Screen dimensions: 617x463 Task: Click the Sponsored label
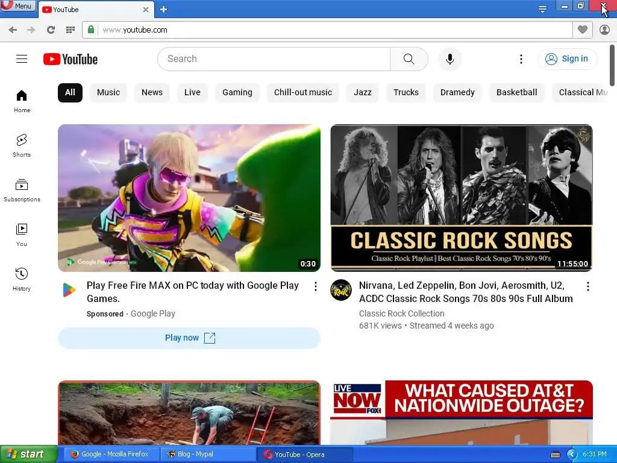(105, 313)
